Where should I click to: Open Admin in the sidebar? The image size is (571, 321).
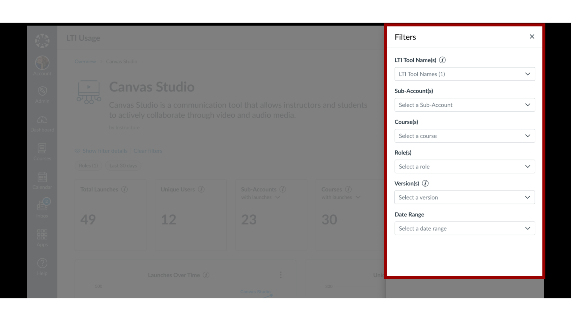pos(42,95)
